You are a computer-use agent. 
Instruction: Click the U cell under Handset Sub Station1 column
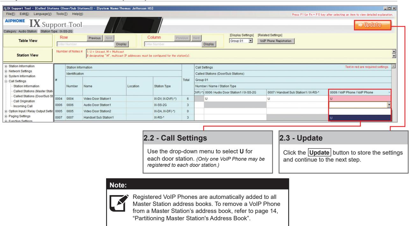(x=298, y=98)
